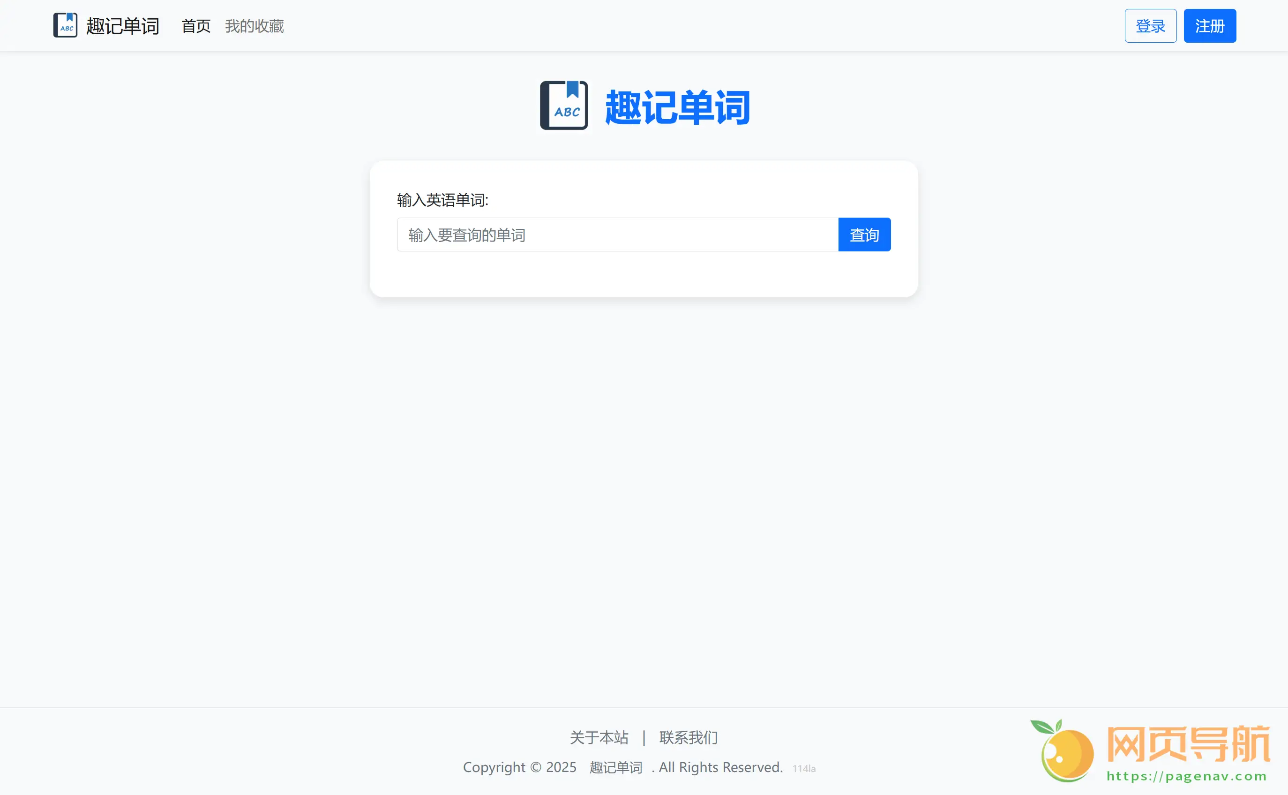The image size is (1288, 795).
Task: Go to the 首页 nav item
Action: point(196,26)
